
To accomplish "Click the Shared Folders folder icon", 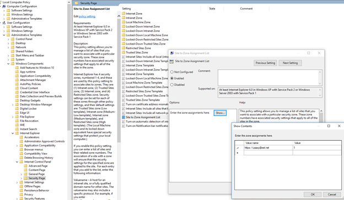I will pyautogui.click(x=13, y=51).
